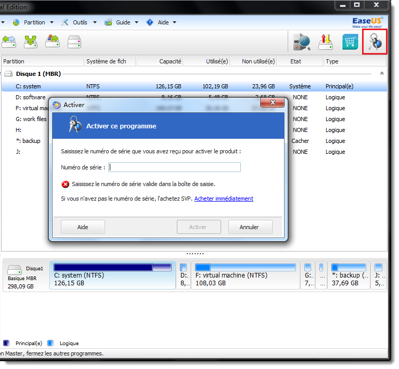Click the multicolor arrows disk toolbar icon
The height and width of the screenshot is (369, 399).
[52, 42]
